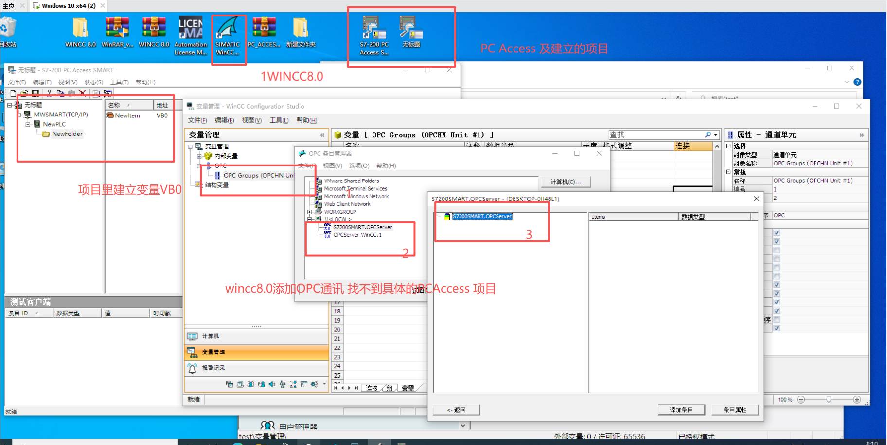
Task: Click the zoom in plus button in WinCC
Action: tap(857, 399)
